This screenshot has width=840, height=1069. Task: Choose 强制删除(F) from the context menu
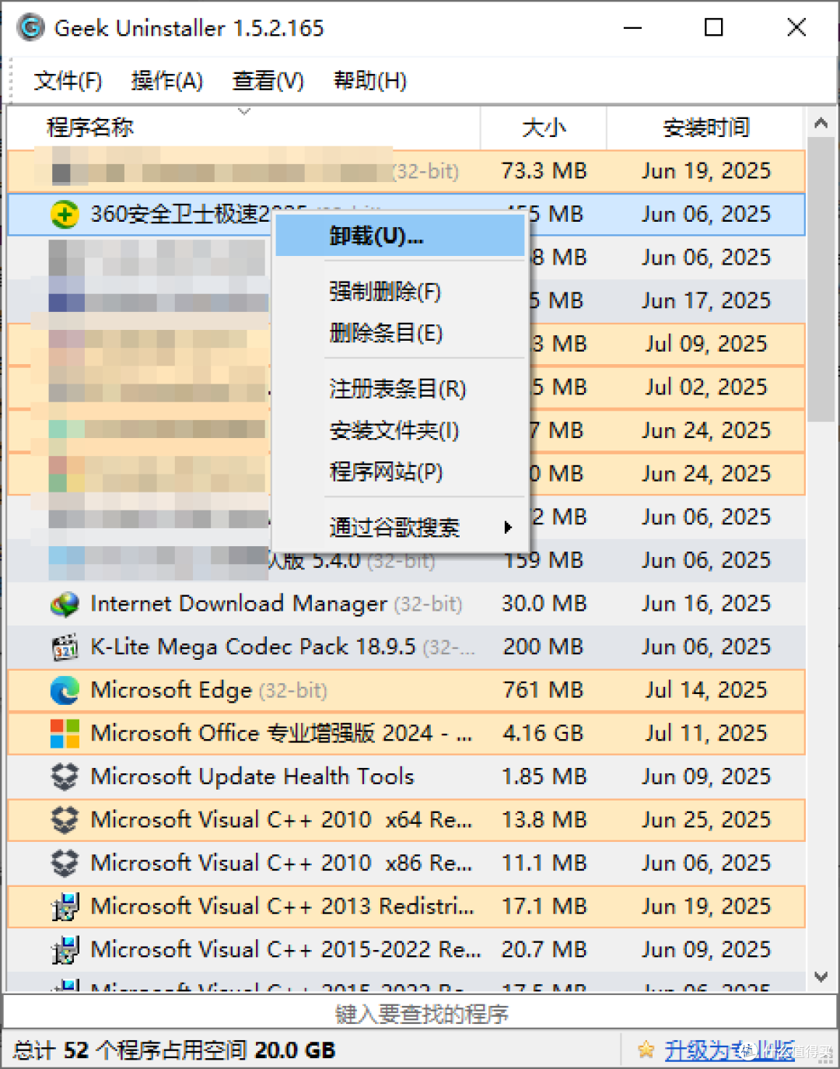400,292
